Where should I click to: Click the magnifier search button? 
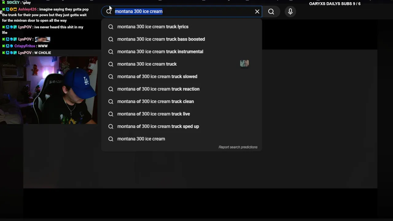click(271, 12)
